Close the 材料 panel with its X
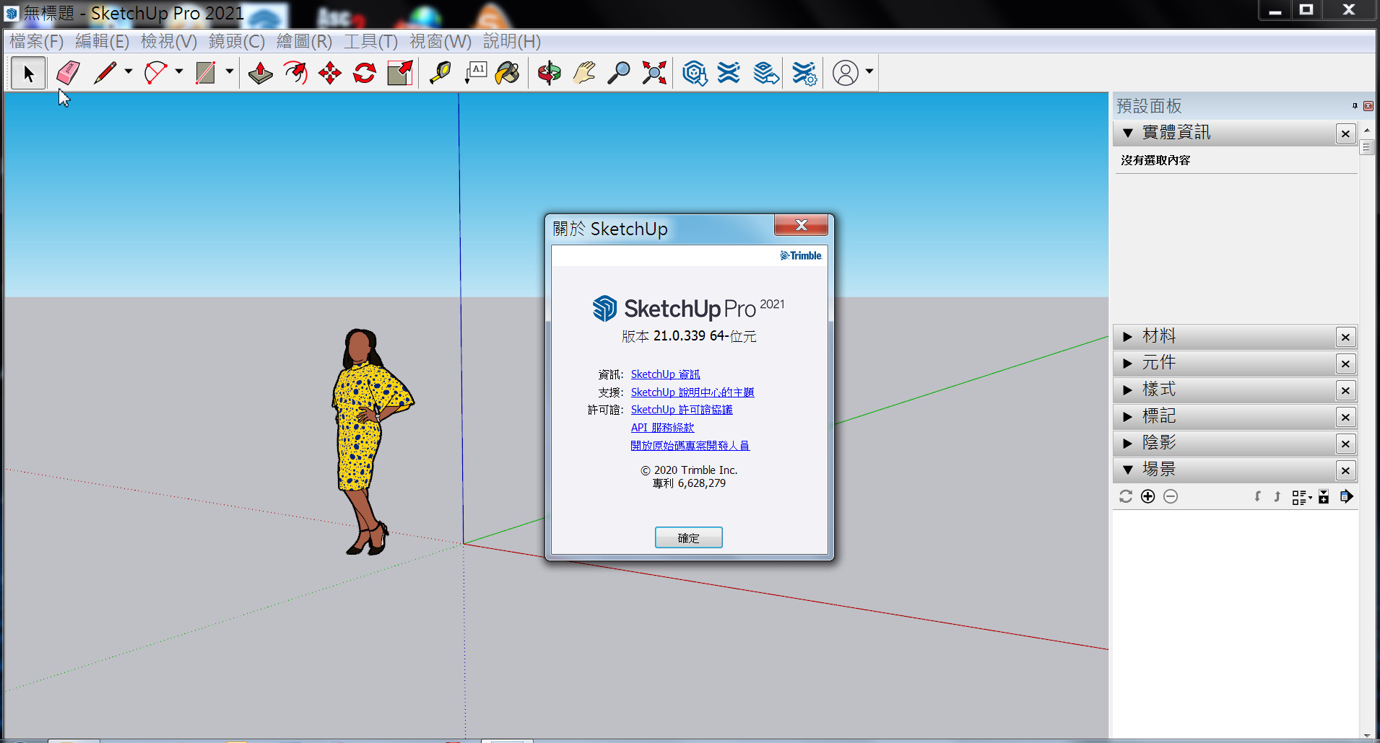 (x=1345, y=337)
